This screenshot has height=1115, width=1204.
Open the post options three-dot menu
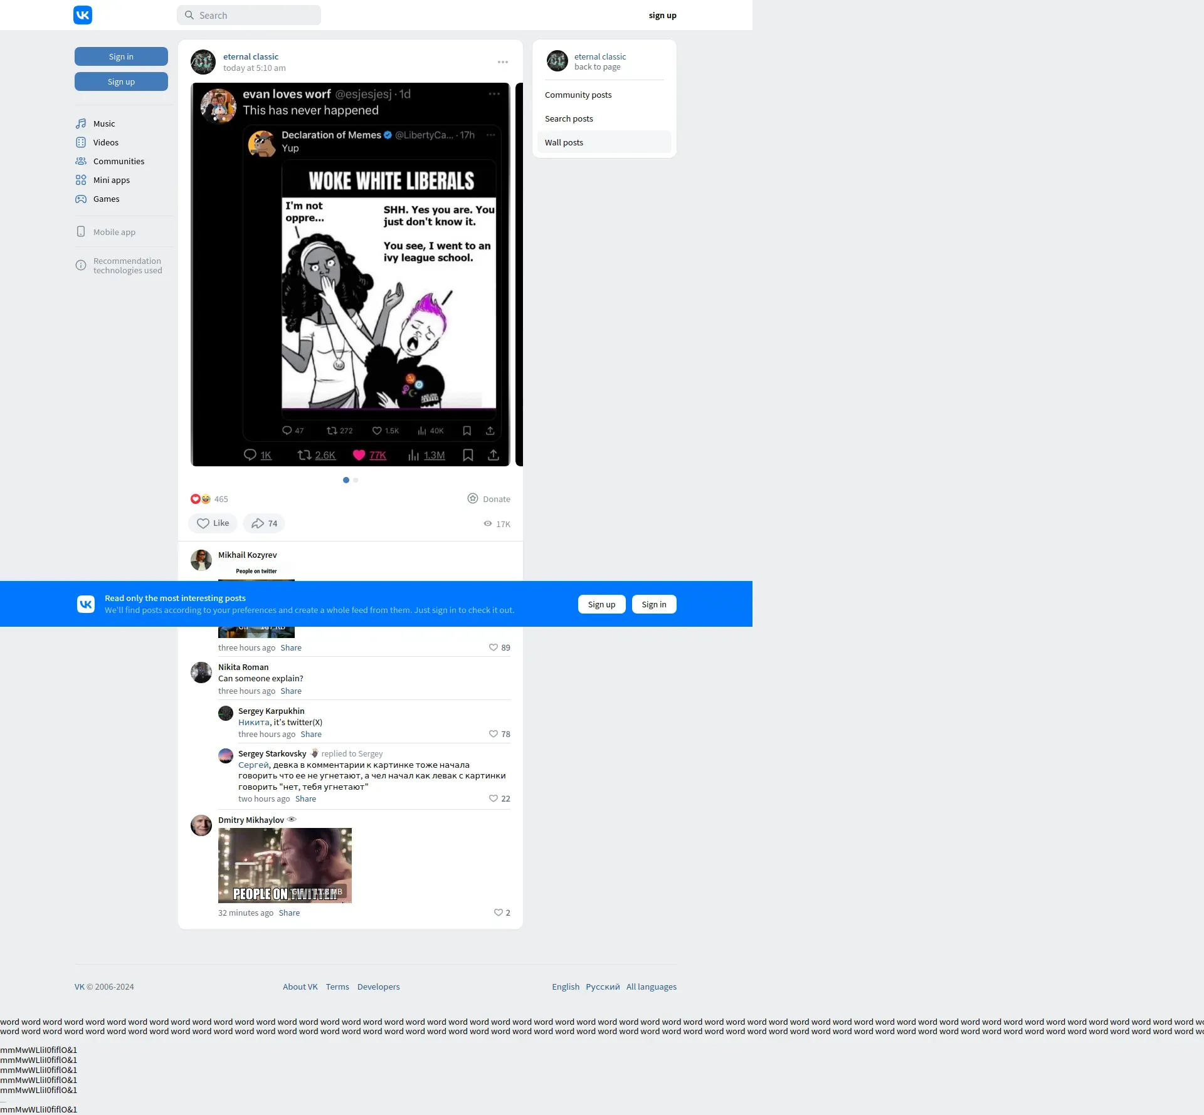(x=503, y=62)
